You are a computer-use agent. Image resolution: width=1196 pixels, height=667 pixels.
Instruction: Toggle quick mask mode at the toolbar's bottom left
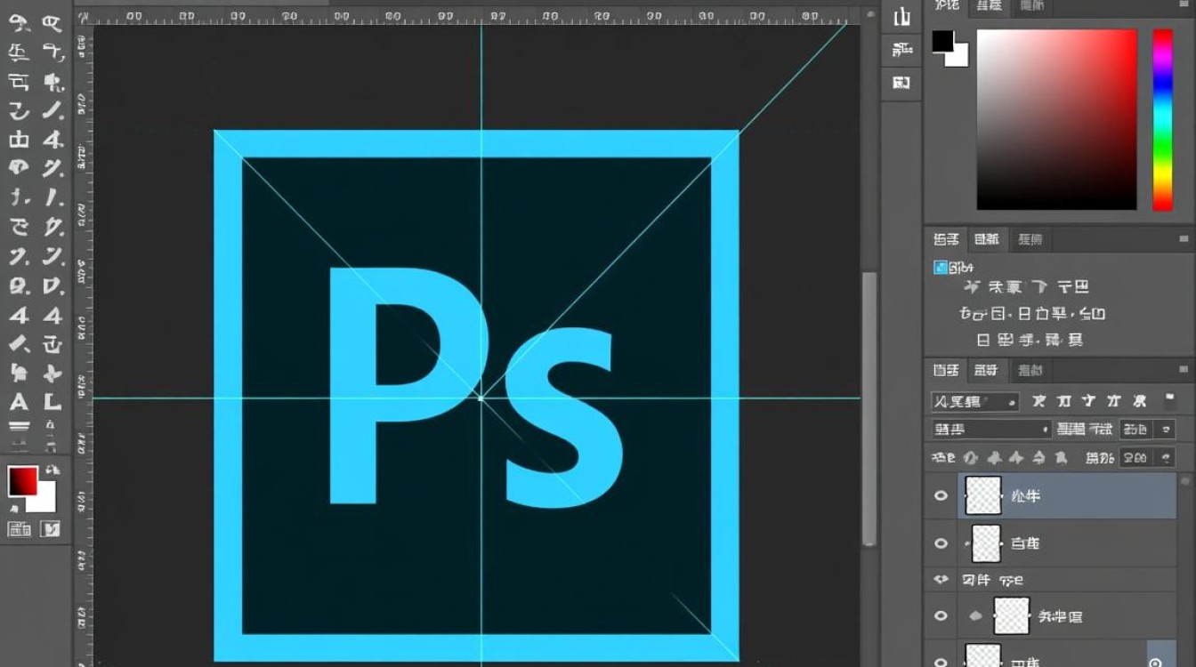tap(19, 529)
